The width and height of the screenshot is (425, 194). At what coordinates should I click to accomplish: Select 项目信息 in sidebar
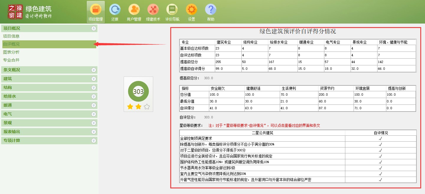(x=11, y=36)
